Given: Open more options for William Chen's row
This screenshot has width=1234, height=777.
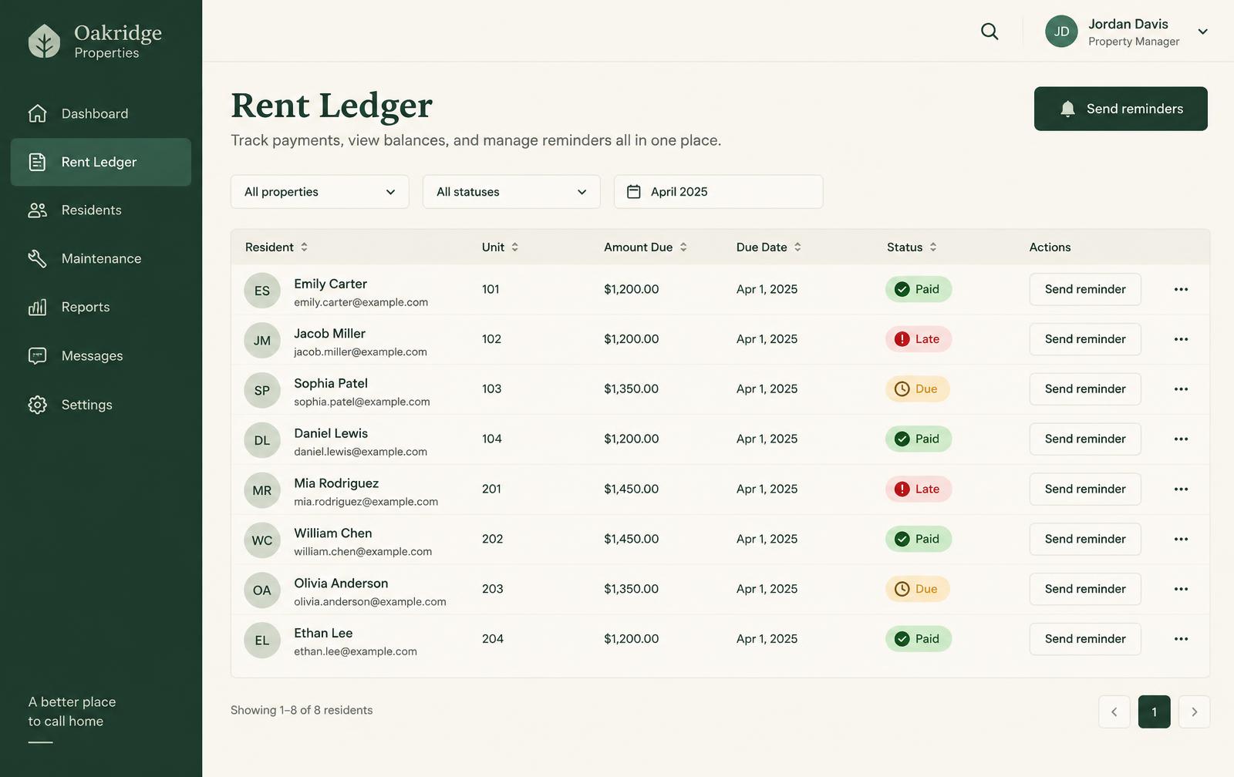Looking at the screenshot, I should tap(1181, 539).
